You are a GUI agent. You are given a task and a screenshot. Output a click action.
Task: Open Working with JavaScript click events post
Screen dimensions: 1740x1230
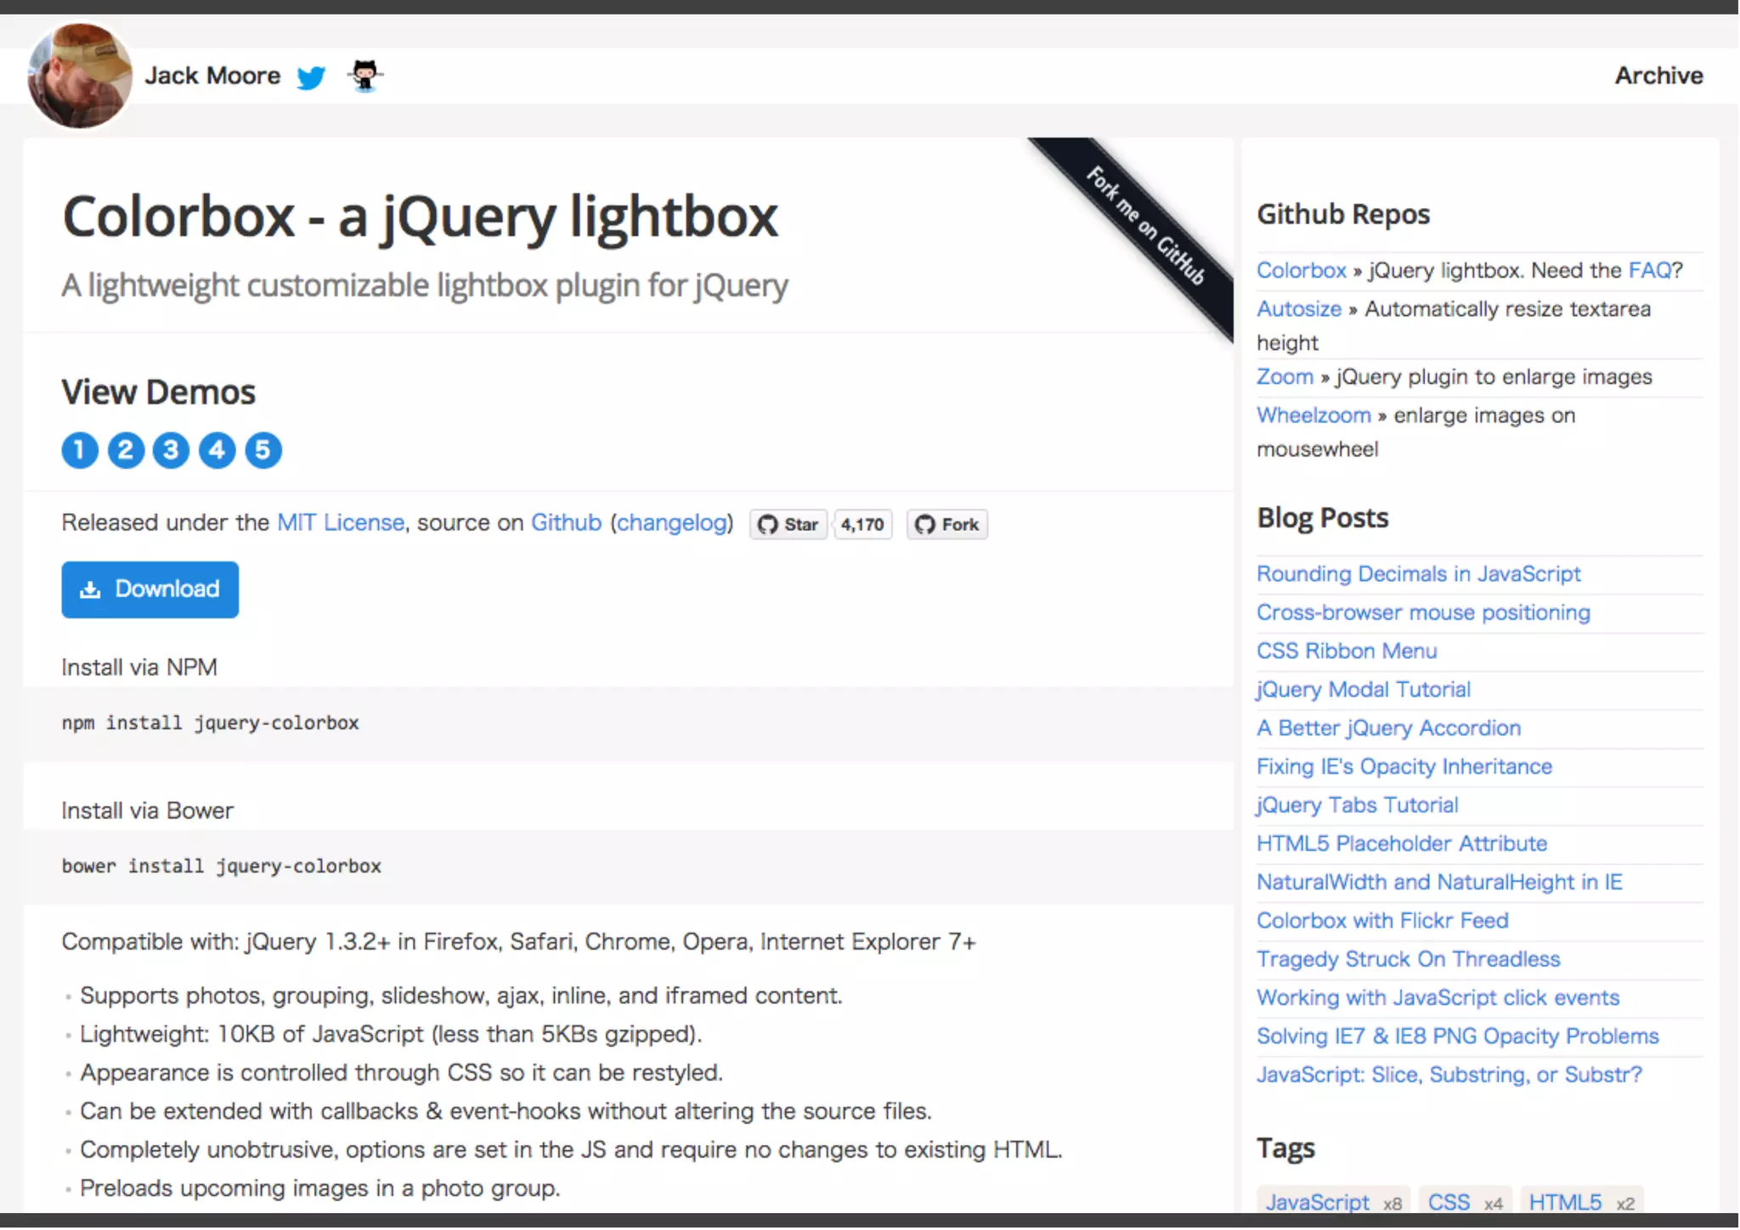click(1438, 998)
